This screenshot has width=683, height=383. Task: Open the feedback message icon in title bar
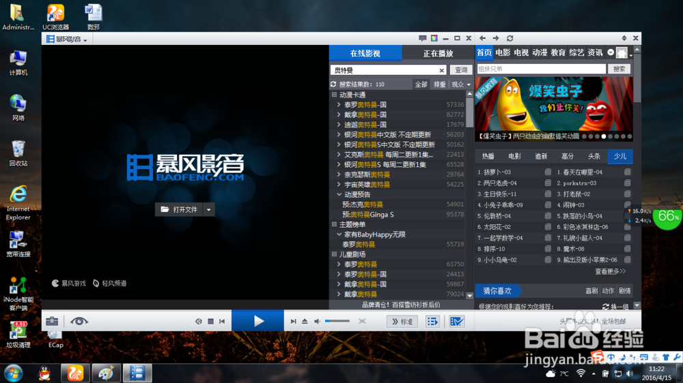[423, 38]
